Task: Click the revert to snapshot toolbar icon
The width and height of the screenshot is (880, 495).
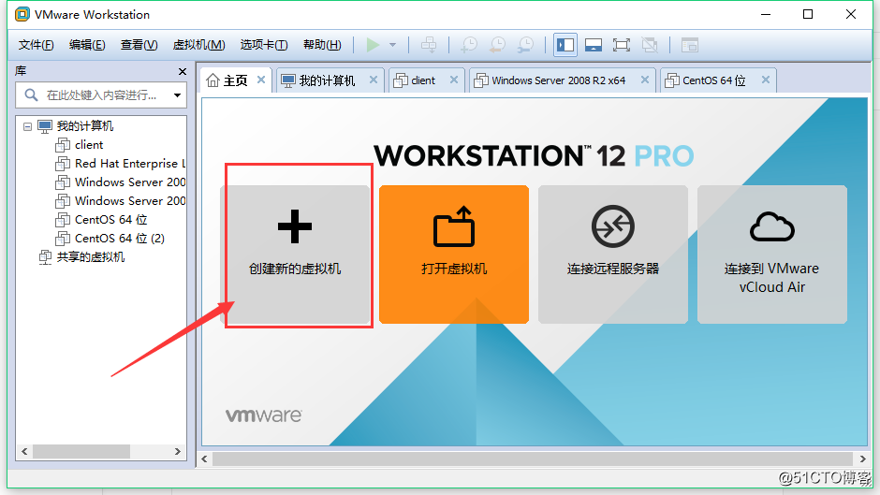Action: coord(497,45)
